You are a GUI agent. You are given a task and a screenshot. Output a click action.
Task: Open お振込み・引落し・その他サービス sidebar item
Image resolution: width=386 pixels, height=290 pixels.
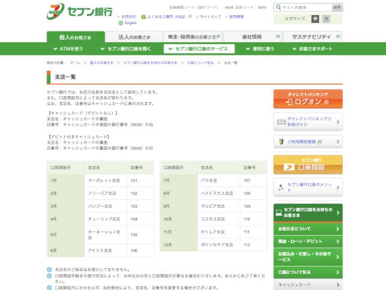[308, 257]
